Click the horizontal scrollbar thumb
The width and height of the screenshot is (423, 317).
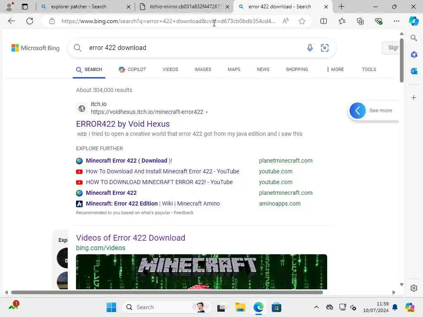167,293
